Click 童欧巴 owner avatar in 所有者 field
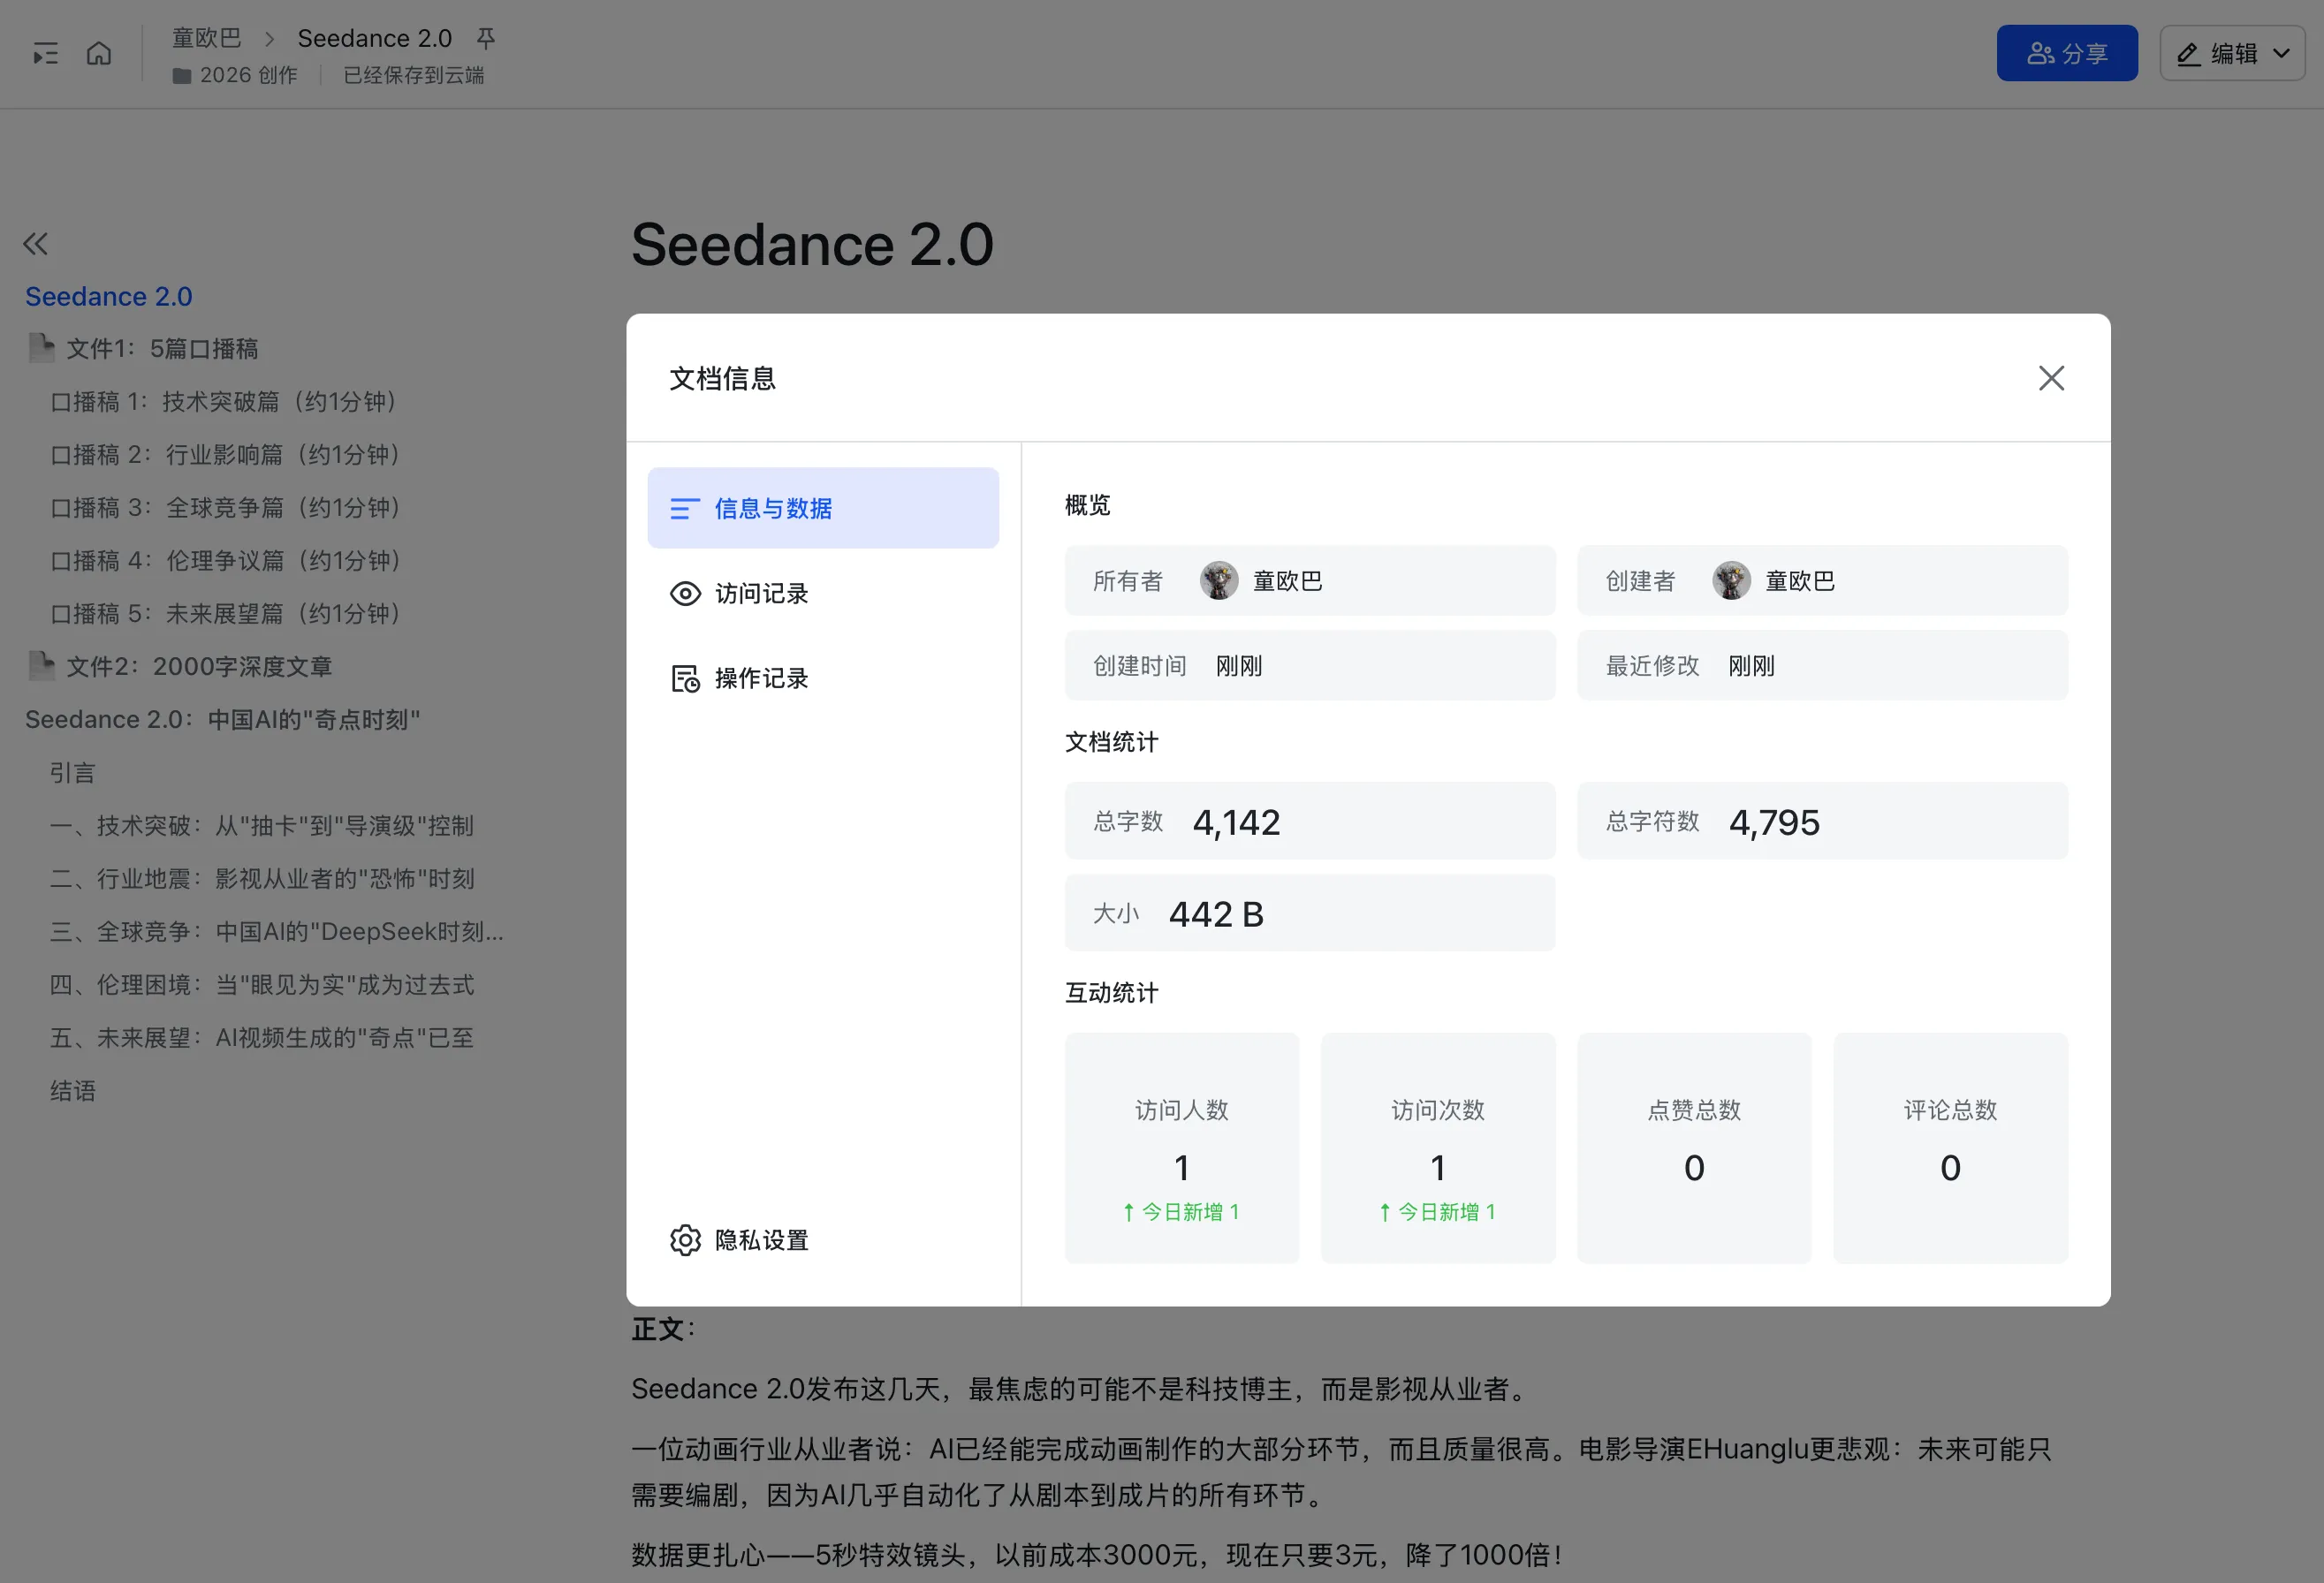The width and height of the screenshot is (2324, 1583). [x=1218, y=580]
